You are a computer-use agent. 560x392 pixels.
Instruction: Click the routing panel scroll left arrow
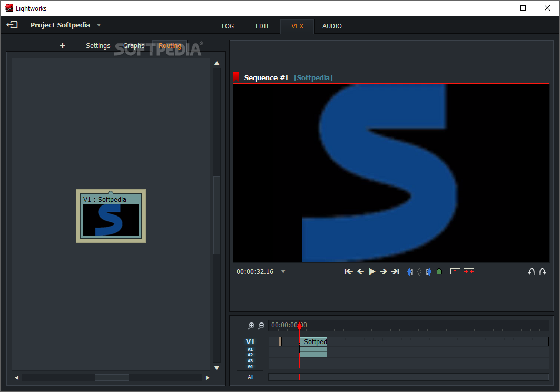[x=16, y=378]
